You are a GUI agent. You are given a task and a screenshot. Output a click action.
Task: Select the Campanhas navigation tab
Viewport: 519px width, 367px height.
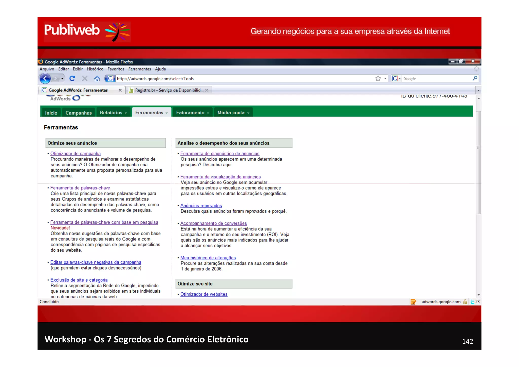coord(79,113)
